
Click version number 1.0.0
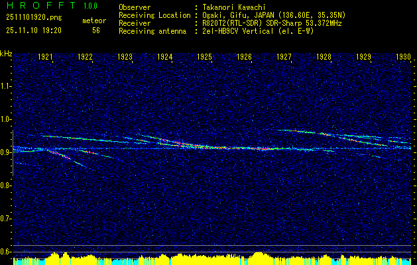[x=90, y=6]
